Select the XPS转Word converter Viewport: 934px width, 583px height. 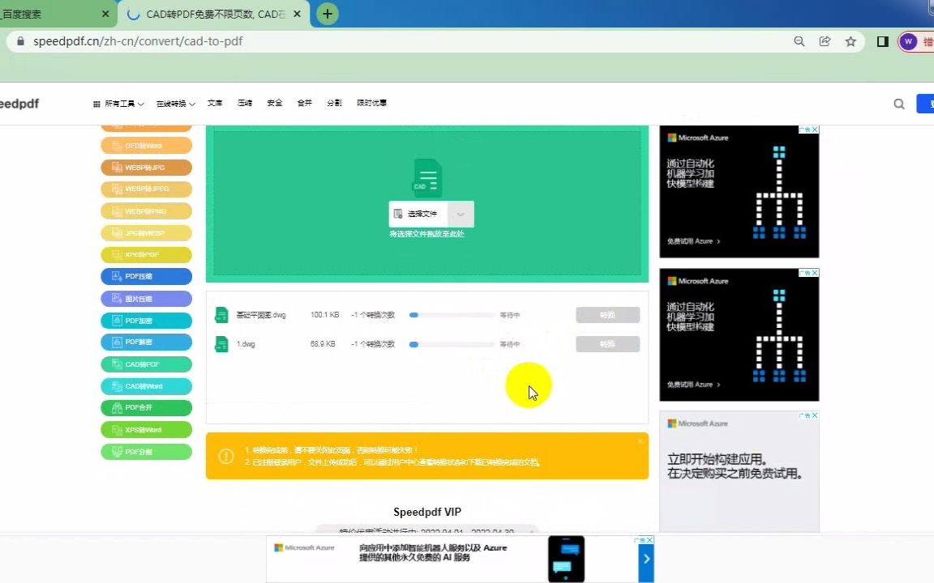pos(146,429)
